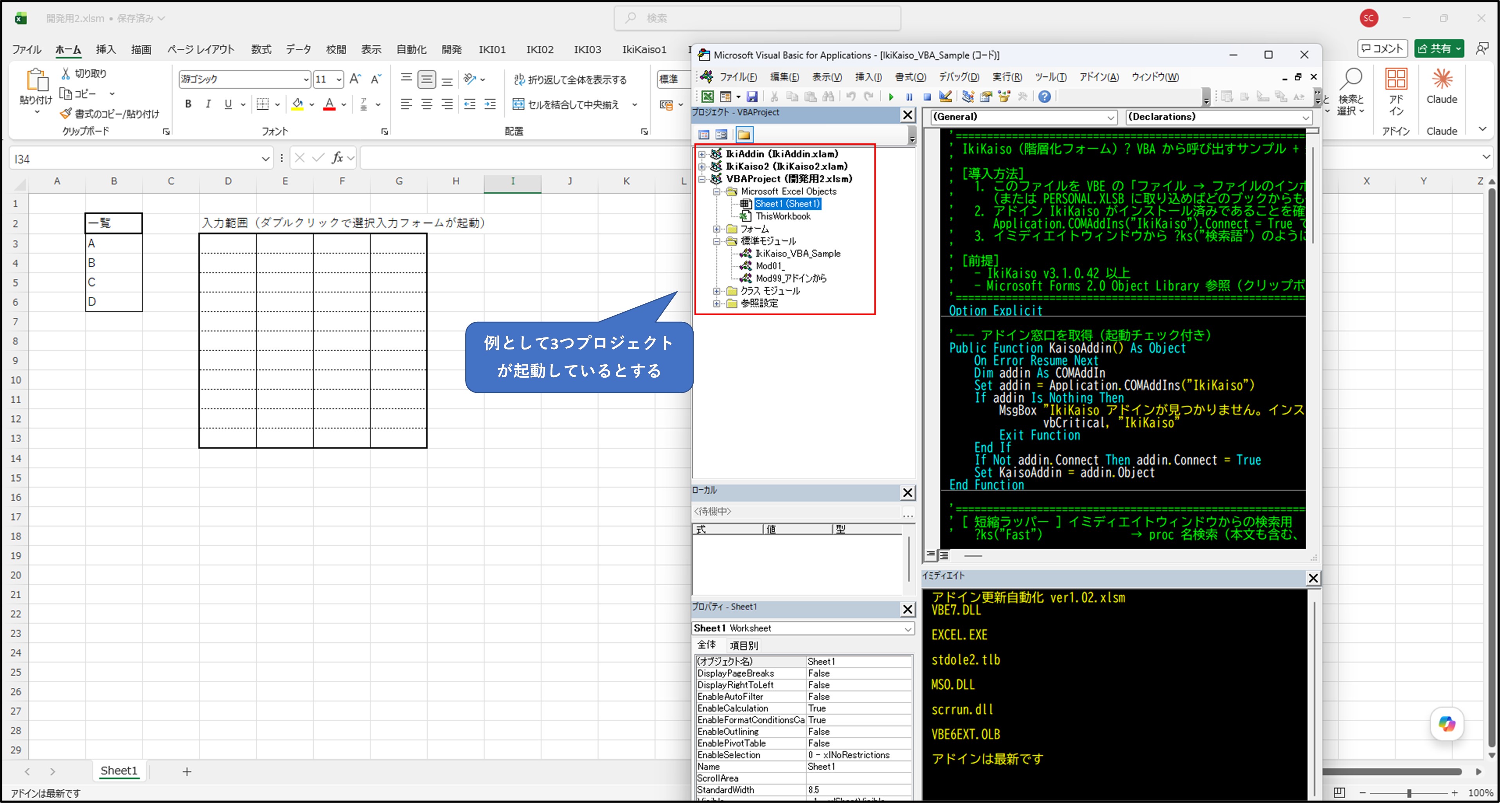Switch to Excel 数式 ribbon tab
The height and width of the screenshot is (803, 1500).
(x=261, y=50)
